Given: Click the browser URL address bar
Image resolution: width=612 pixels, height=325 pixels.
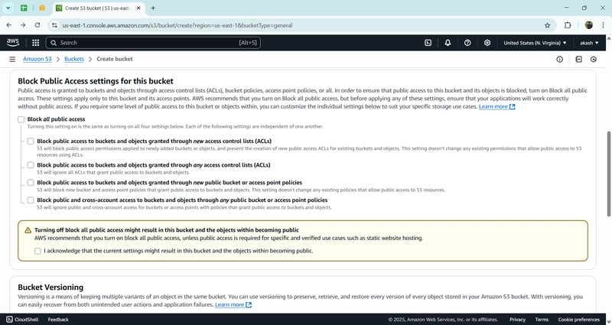Looking at the screenshot, I should (x=301, y=25).
